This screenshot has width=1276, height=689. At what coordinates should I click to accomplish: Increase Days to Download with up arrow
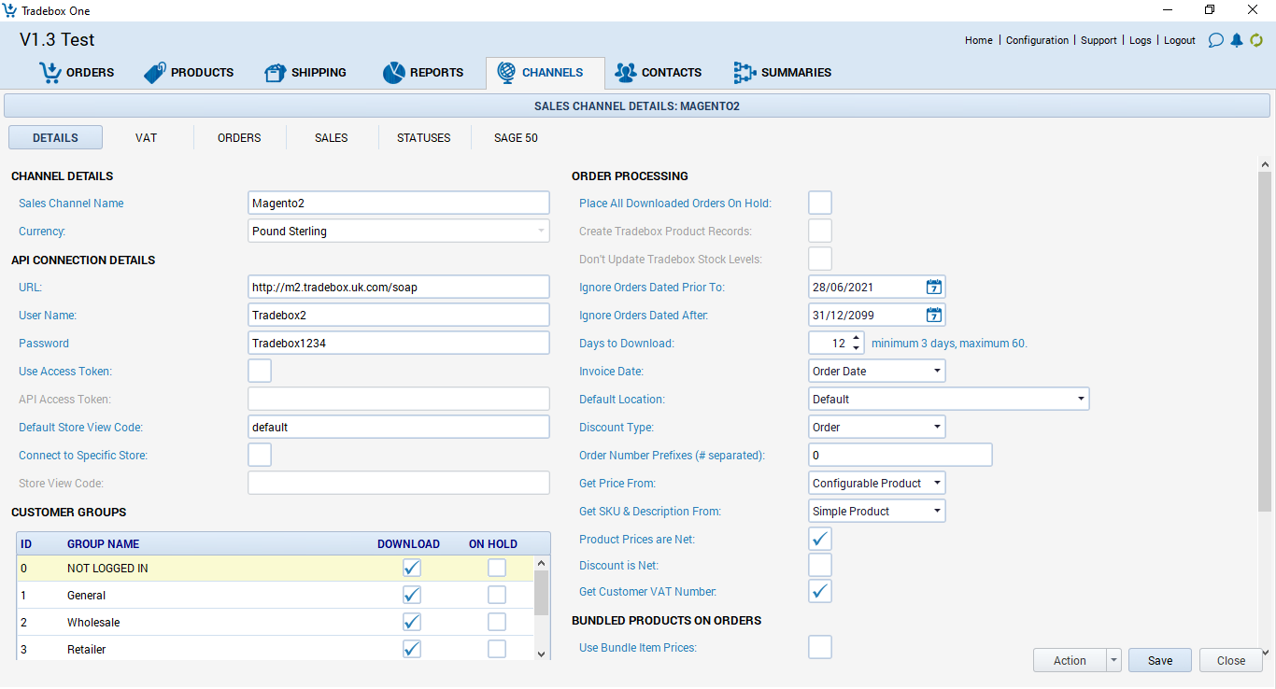coord(855,338)
